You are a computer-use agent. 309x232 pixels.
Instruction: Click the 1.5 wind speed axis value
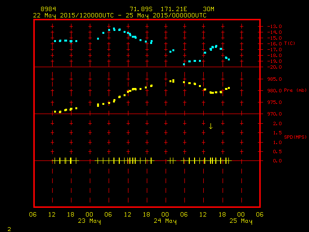pyautogui.click(x=277, y=133)
